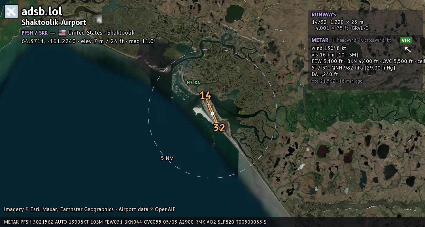Click the wind 130° 8 kt reading
This screenshot has width=425, height=227.
pyautogui.click(x=329, y=48)
